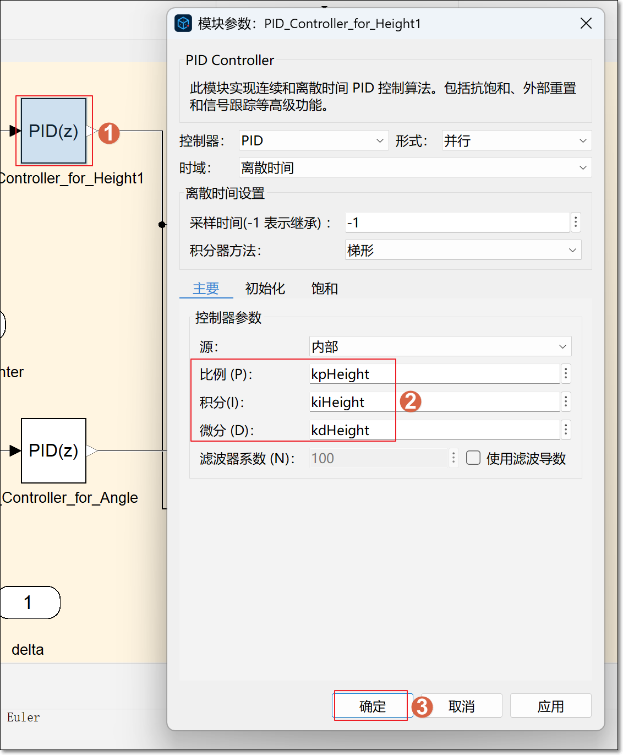Switch to the 初始化 tab
623x755 pixels.
point(265,289)
